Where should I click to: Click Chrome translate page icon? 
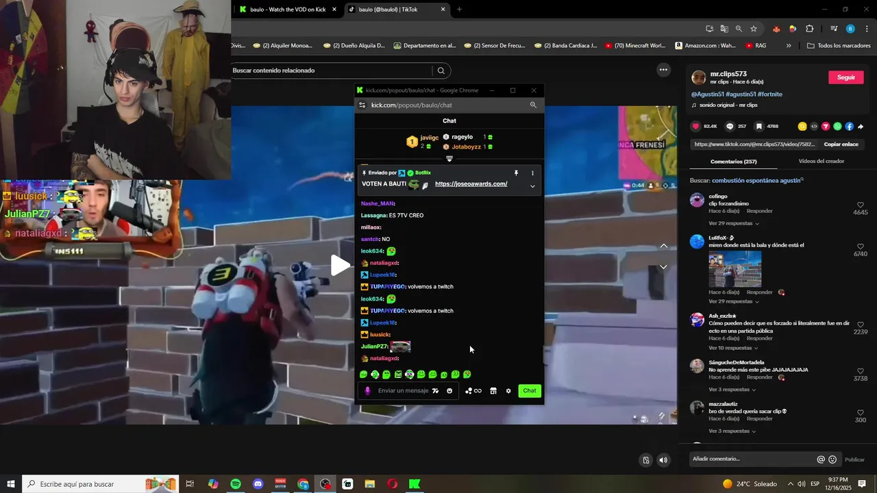724,29
